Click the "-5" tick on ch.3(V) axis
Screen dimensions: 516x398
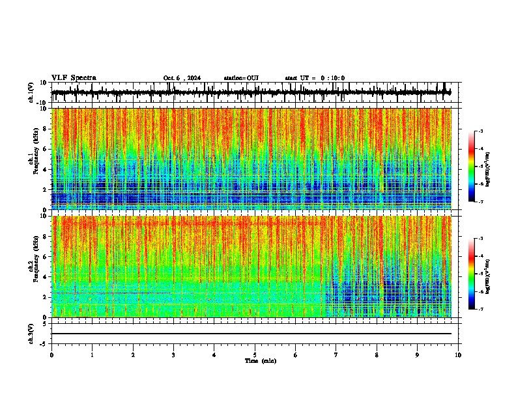[x=44, y=344]
